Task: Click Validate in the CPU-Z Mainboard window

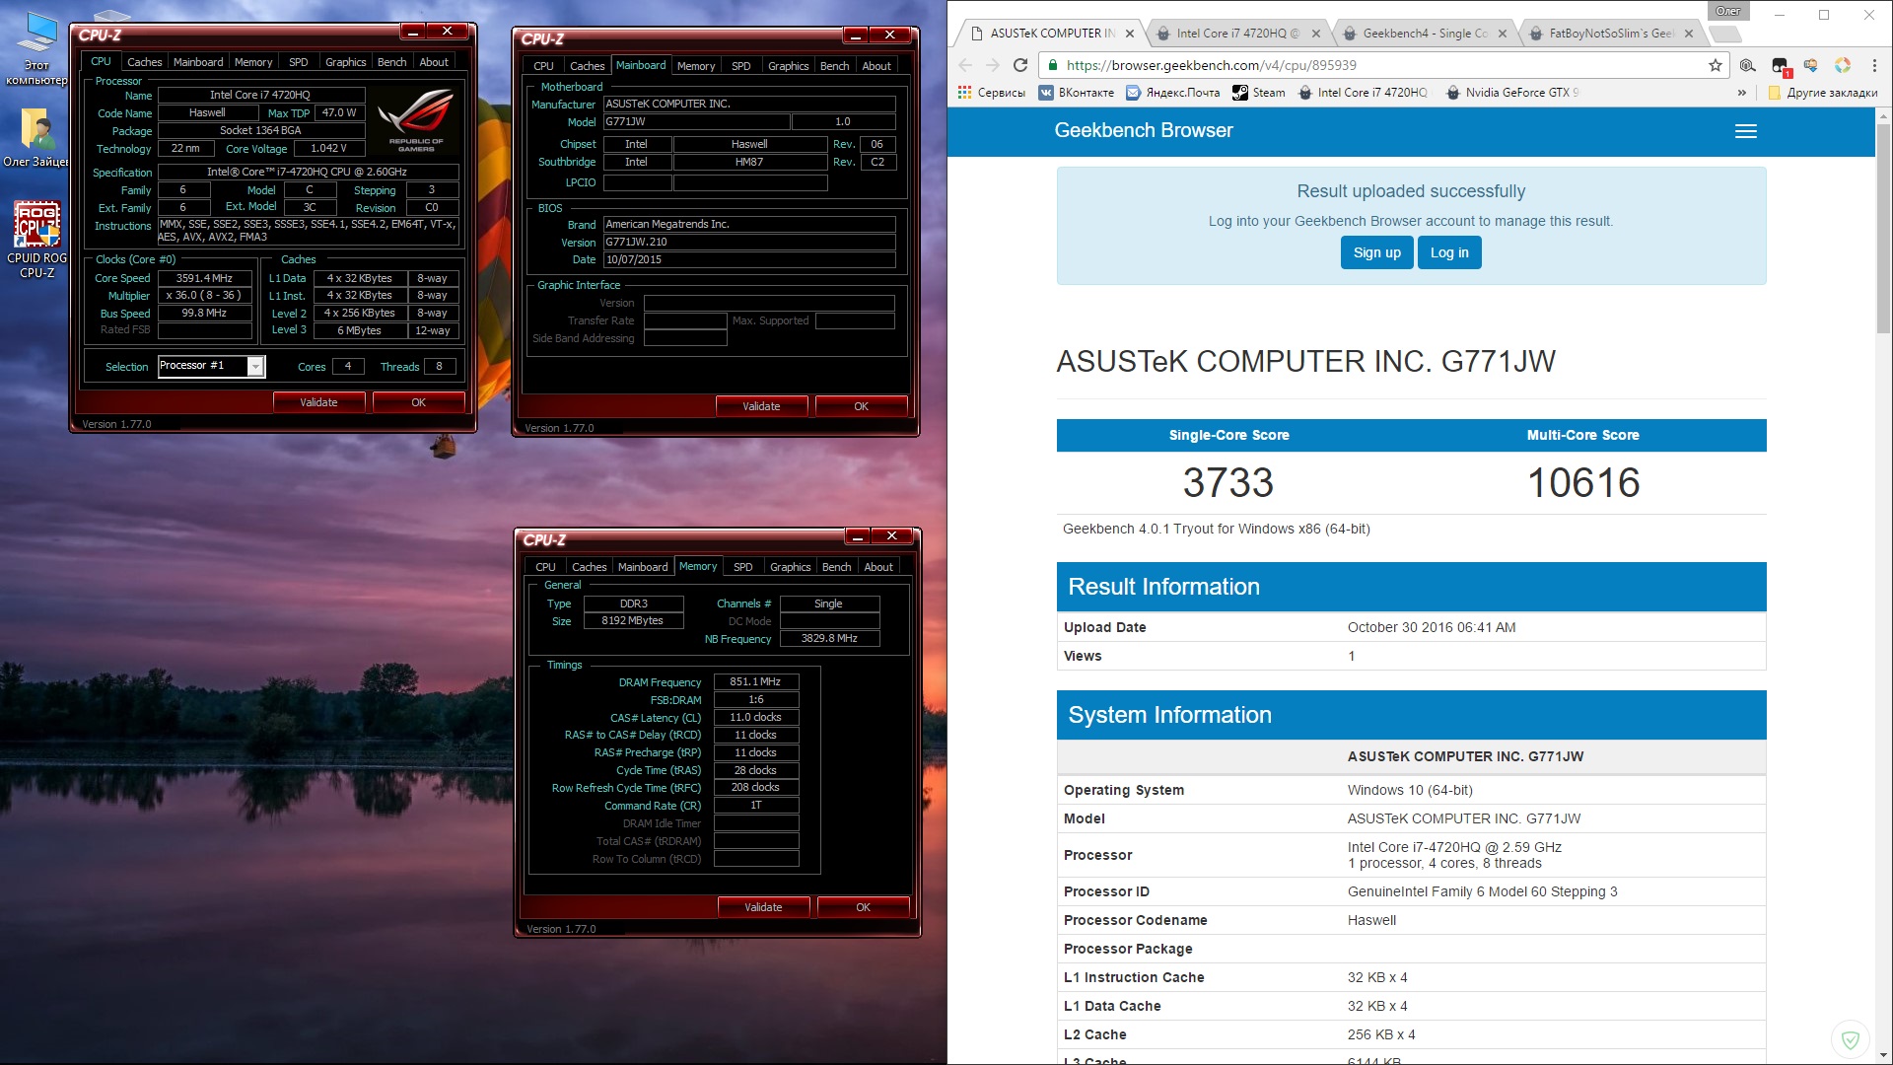Action: click(x=761, y=406)
